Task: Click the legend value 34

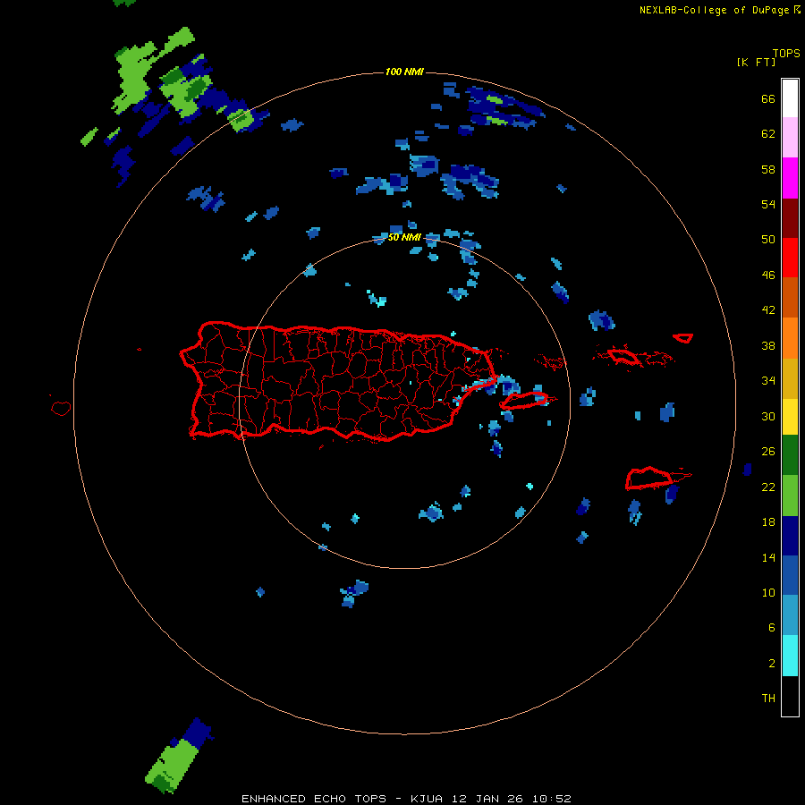Action: (768, 381)
